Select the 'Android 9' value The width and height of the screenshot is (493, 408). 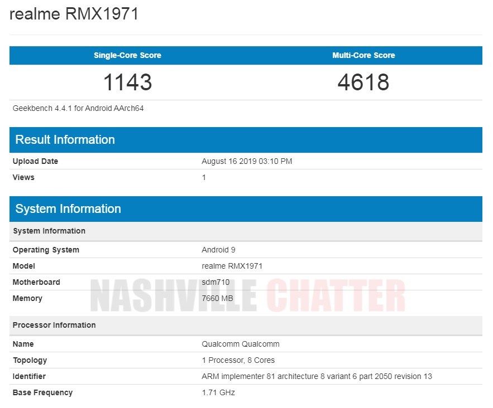(x=218, y=250)
